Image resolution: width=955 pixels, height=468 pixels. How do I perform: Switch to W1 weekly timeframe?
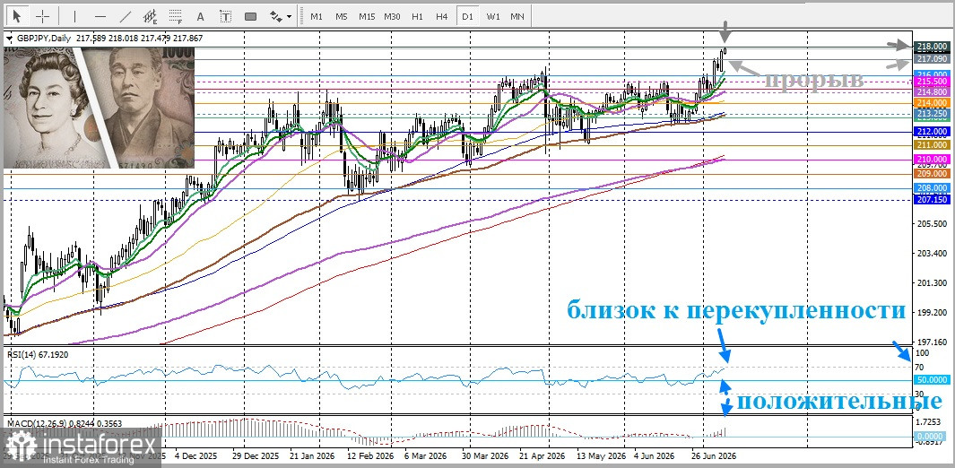tap(492, 16)
